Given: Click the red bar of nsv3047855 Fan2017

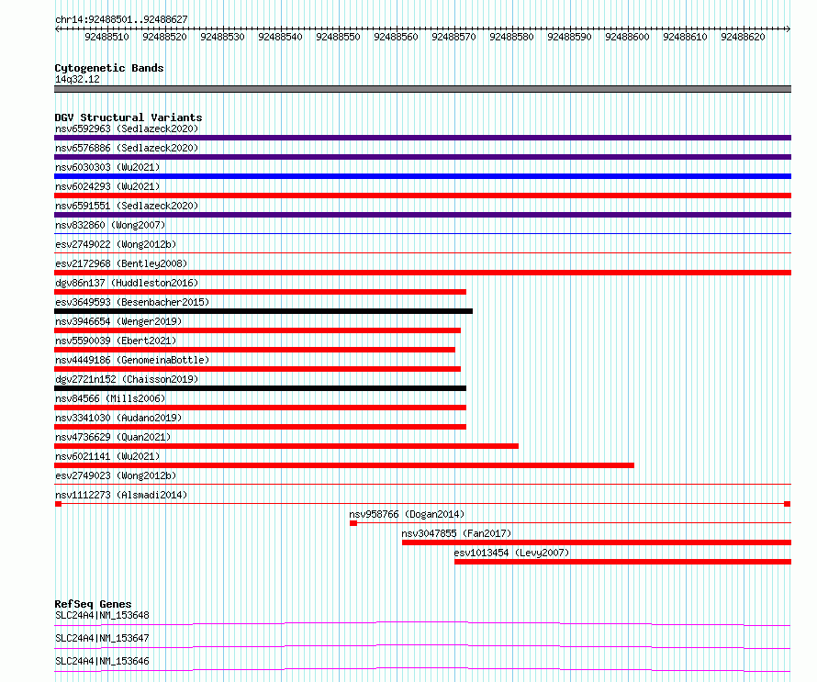Looking at the screenshot, I should [x=597, y=542].
